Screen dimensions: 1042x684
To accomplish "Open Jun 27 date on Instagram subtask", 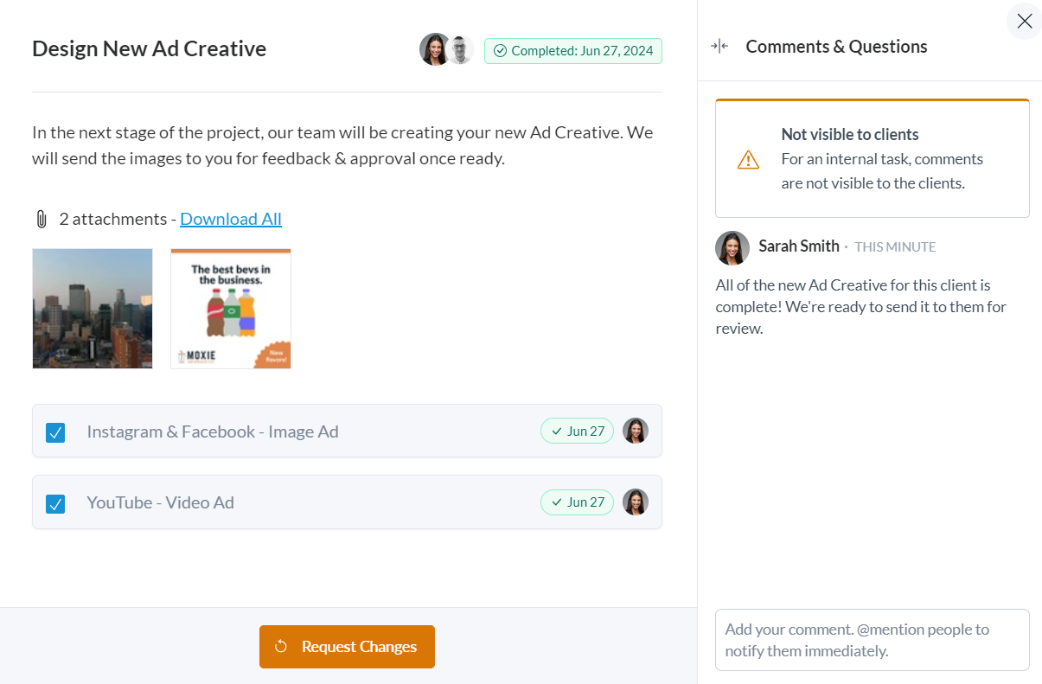I will coord(578,431).
